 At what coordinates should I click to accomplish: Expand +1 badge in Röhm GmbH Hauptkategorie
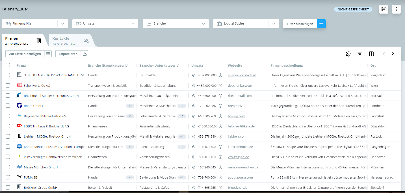130,106
